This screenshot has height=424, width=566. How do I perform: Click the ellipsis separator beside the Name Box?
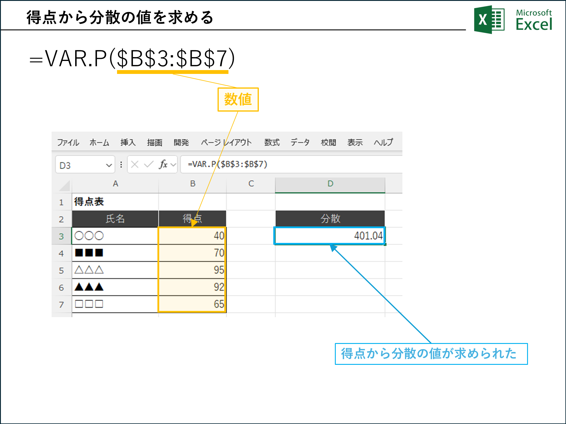pos(121,164)
